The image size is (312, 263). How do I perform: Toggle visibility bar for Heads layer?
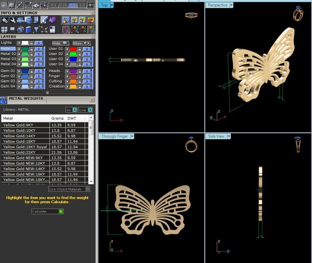[x=87, y=71]
